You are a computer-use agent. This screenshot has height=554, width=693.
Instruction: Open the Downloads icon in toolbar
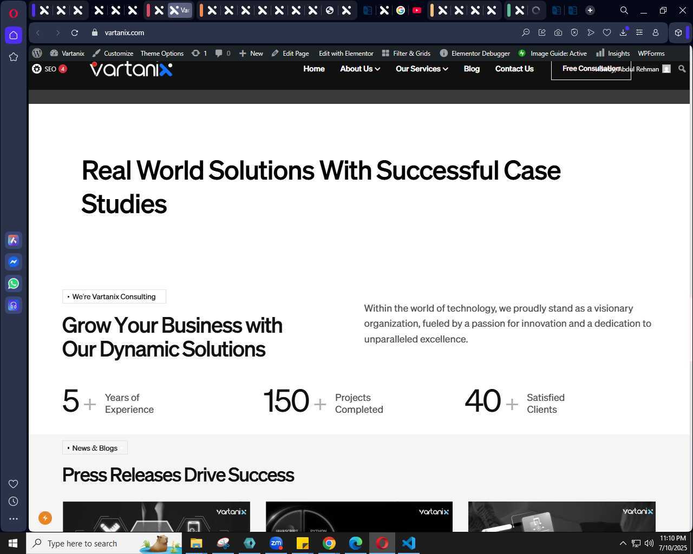(623, 33)
